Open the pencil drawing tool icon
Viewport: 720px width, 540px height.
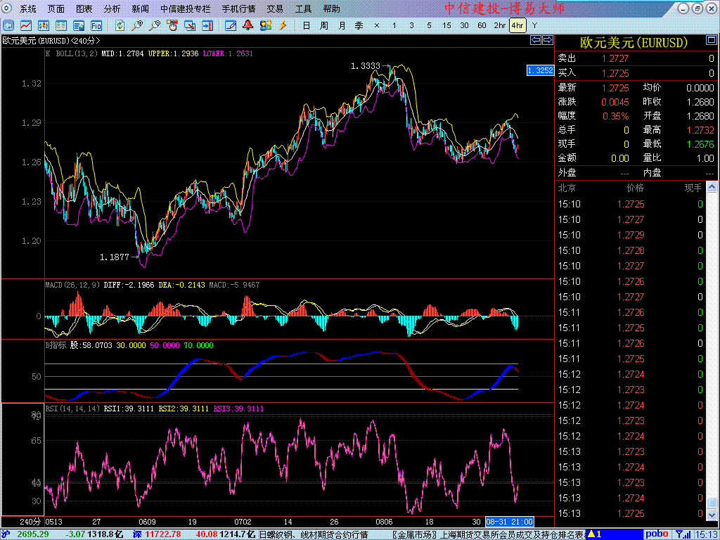click(x=230, y=25)
